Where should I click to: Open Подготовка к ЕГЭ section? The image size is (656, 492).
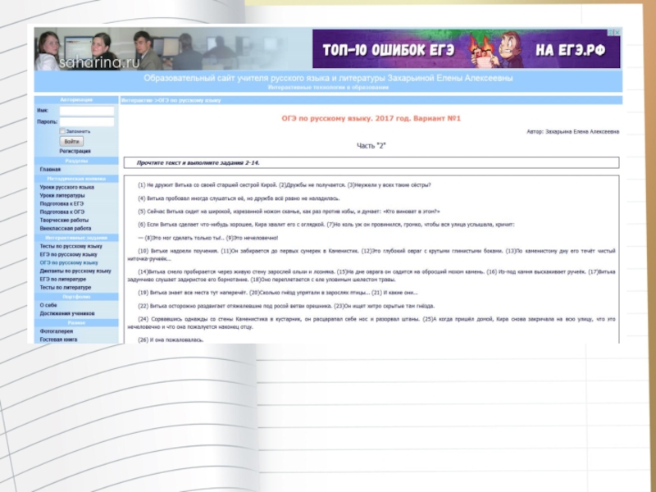pos(61,203)
